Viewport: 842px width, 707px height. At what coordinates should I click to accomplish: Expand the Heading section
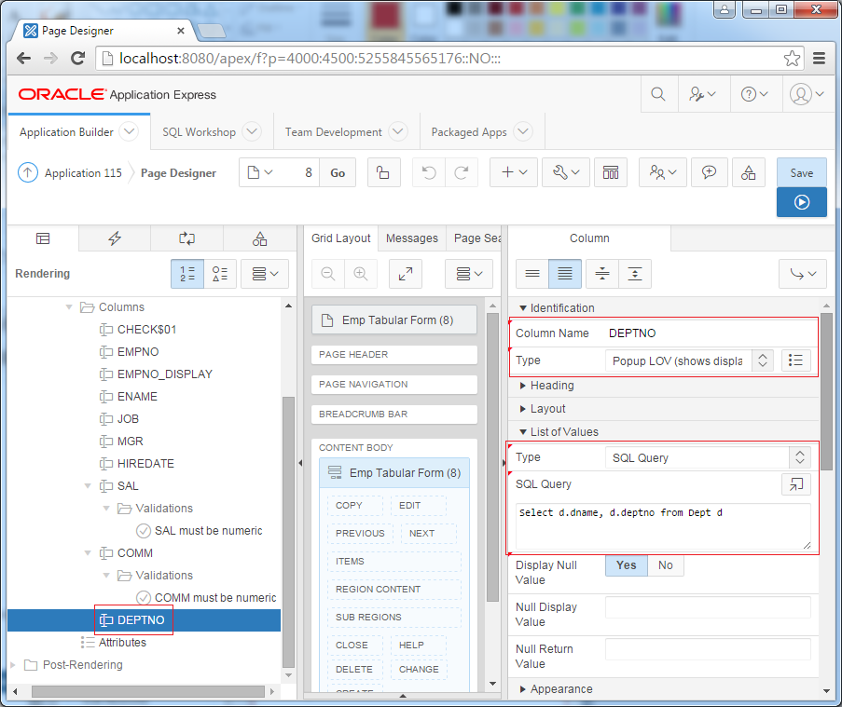pyautogui.click(x=522, y=385)
